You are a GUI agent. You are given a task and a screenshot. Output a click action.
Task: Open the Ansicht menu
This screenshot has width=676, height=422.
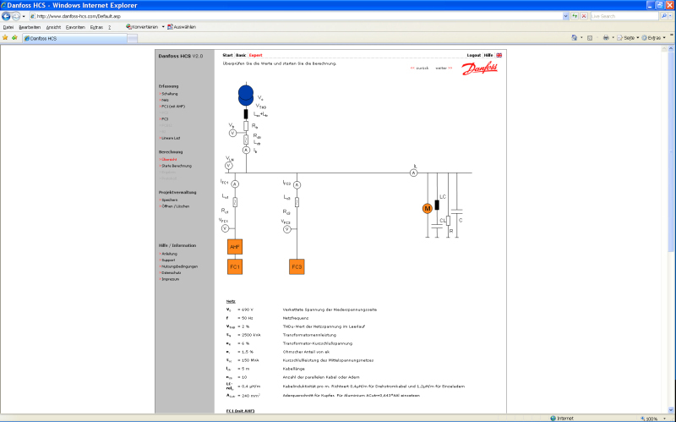tap(53, 27)
